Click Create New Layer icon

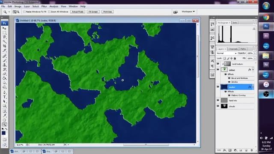(246, 150)
